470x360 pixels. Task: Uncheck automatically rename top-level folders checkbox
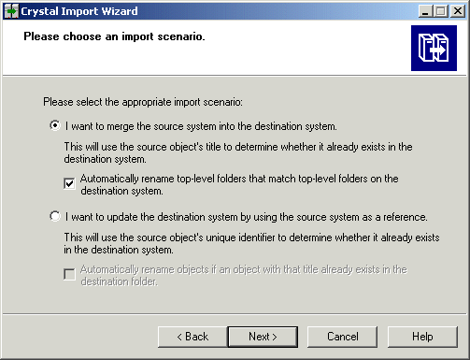[x=69, y=183]
